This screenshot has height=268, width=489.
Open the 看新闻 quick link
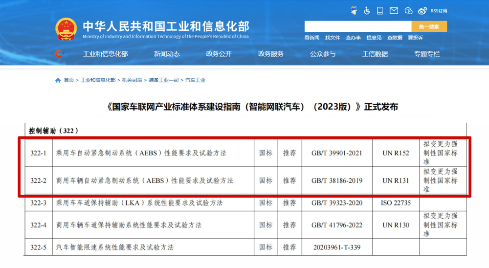[x=312, y=38]
